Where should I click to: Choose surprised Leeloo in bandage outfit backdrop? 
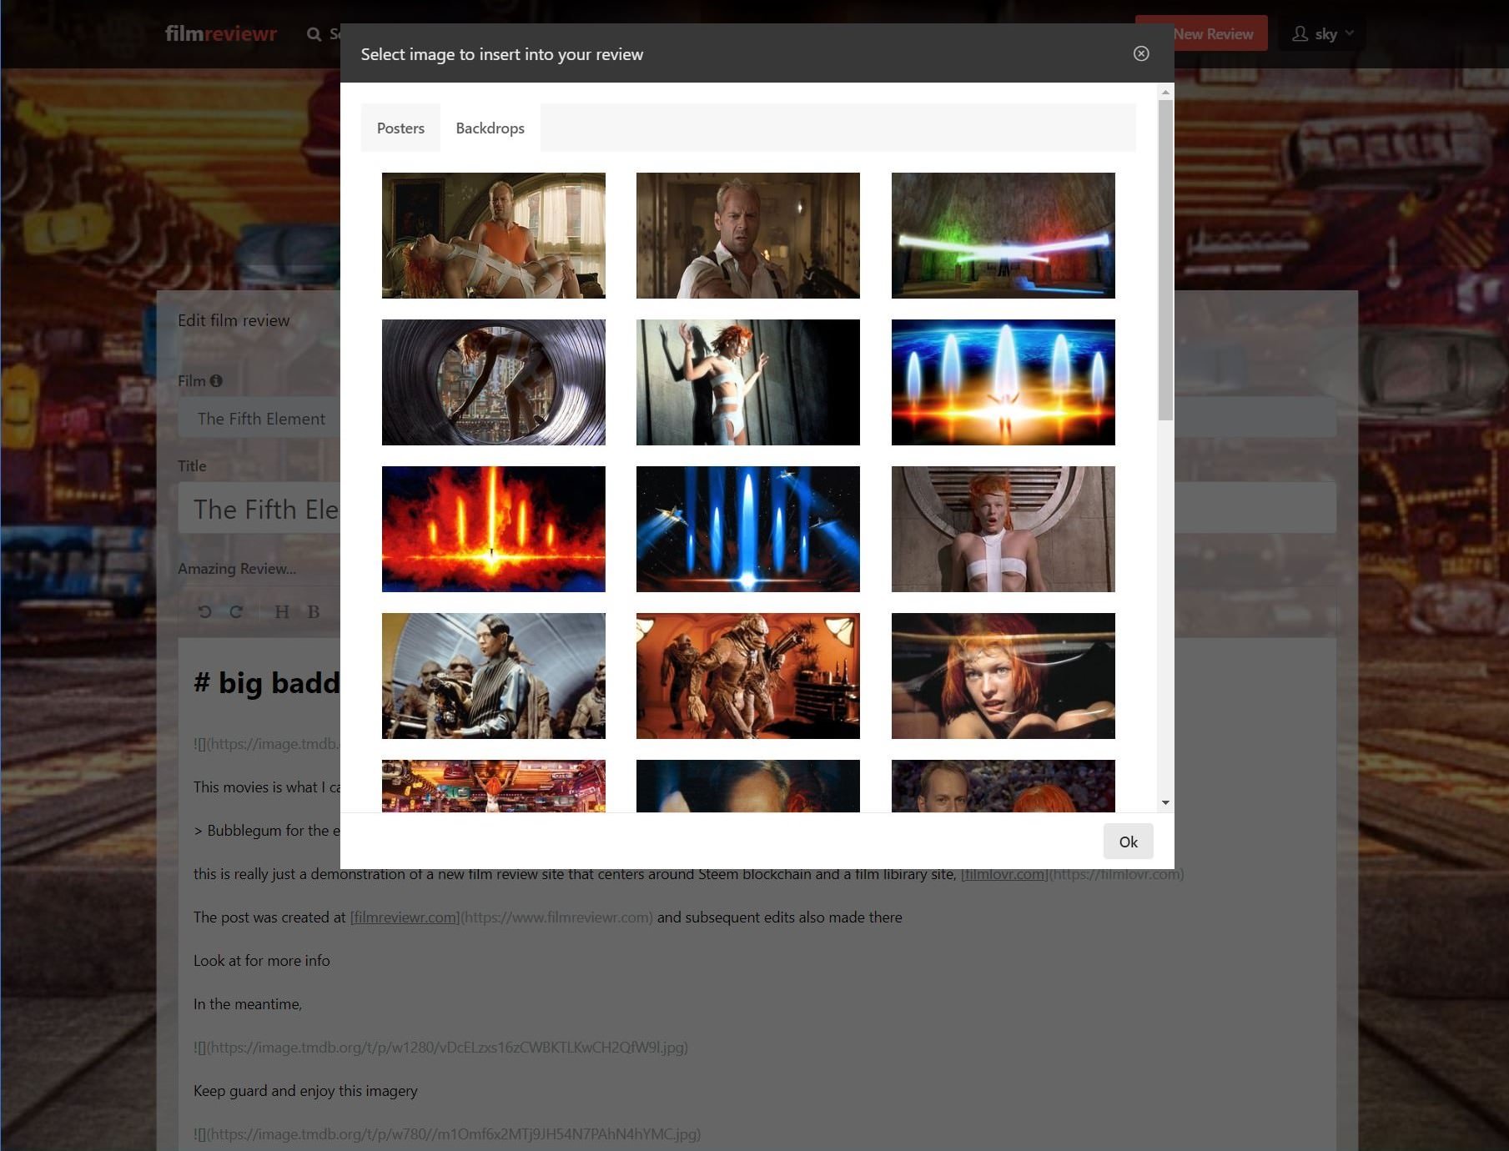tap(1003, 529)
